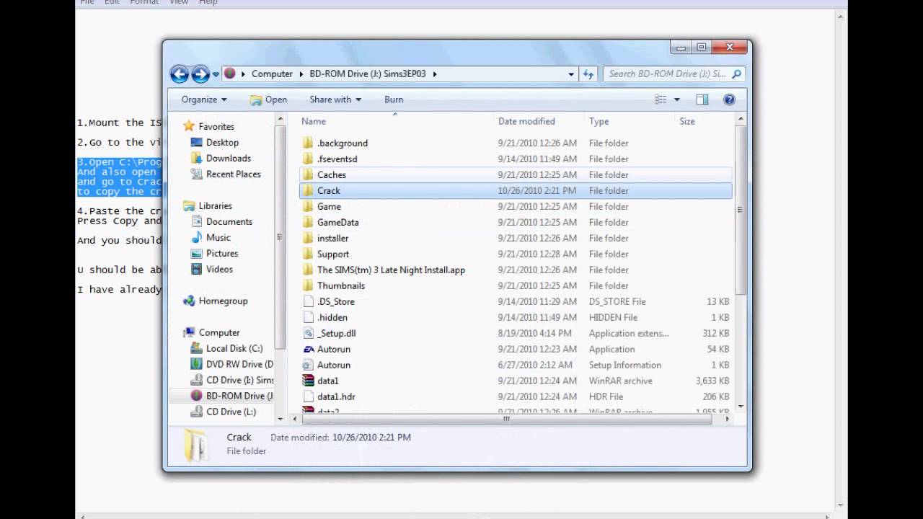Select the Game folder icon

[x=308, y=206]
